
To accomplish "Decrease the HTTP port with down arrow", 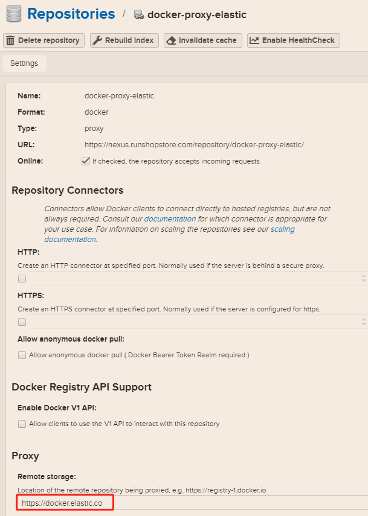I will pos(364,281).
